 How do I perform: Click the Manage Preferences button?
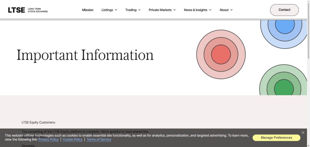pos(276,138)
